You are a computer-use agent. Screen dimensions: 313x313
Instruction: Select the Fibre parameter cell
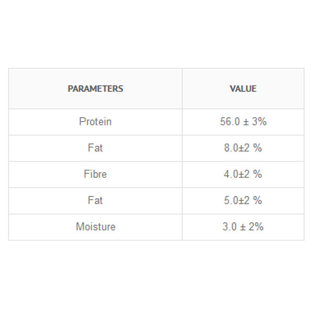[x=95, y=174]
